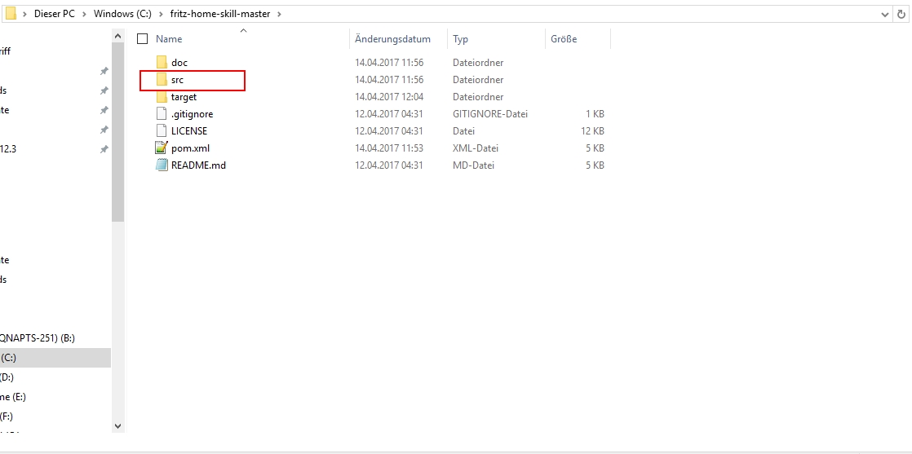Go to Dieser PC in breadcrumb
This screenshot has height=454, width=912.
pos(56,14)
